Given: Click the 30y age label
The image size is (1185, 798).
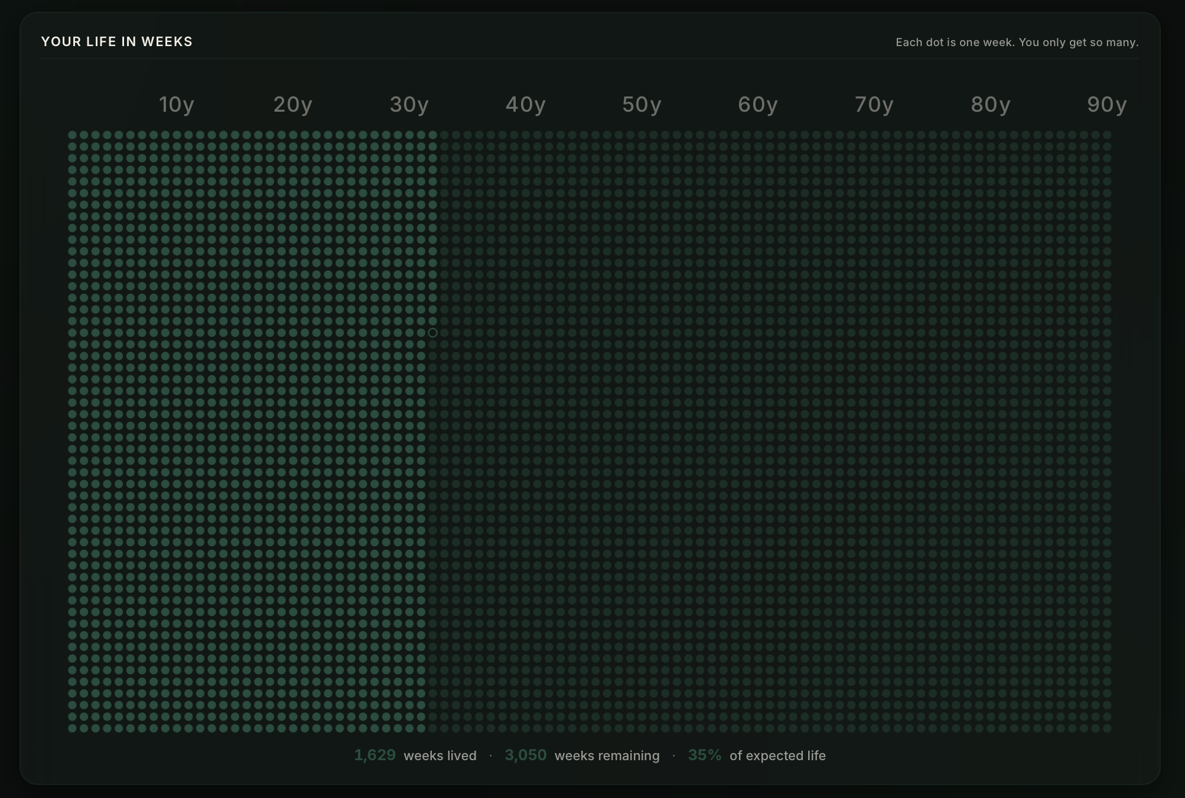Looking at the screenshot, I should (409, 105).
